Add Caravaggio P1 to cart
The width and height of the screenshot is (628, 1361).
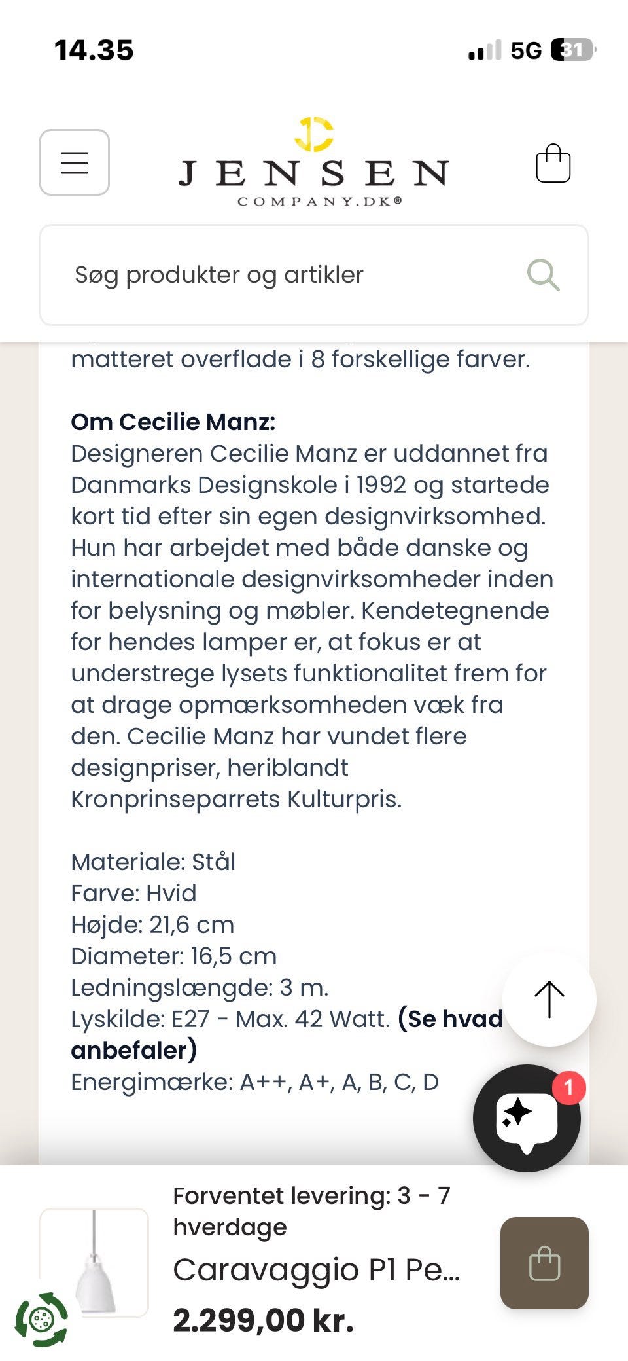[544, 1263]
